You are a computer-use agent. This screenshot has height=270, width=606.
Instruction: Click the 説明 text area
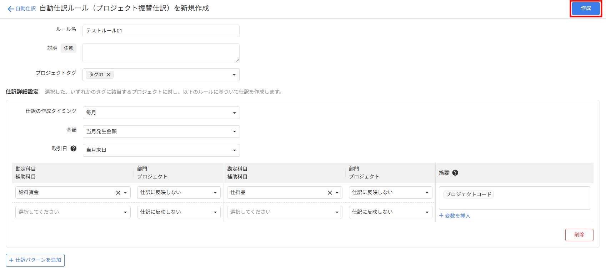click(x=161, y=53)
